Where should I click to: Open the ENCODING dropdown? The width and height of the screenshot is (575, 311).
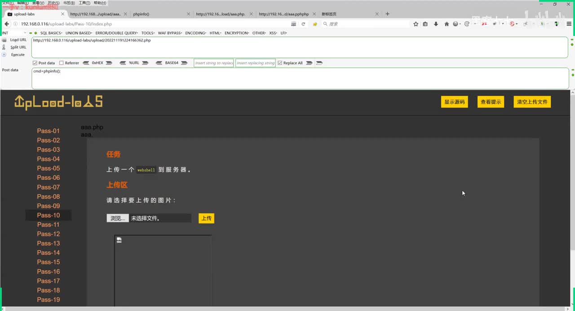196,33
